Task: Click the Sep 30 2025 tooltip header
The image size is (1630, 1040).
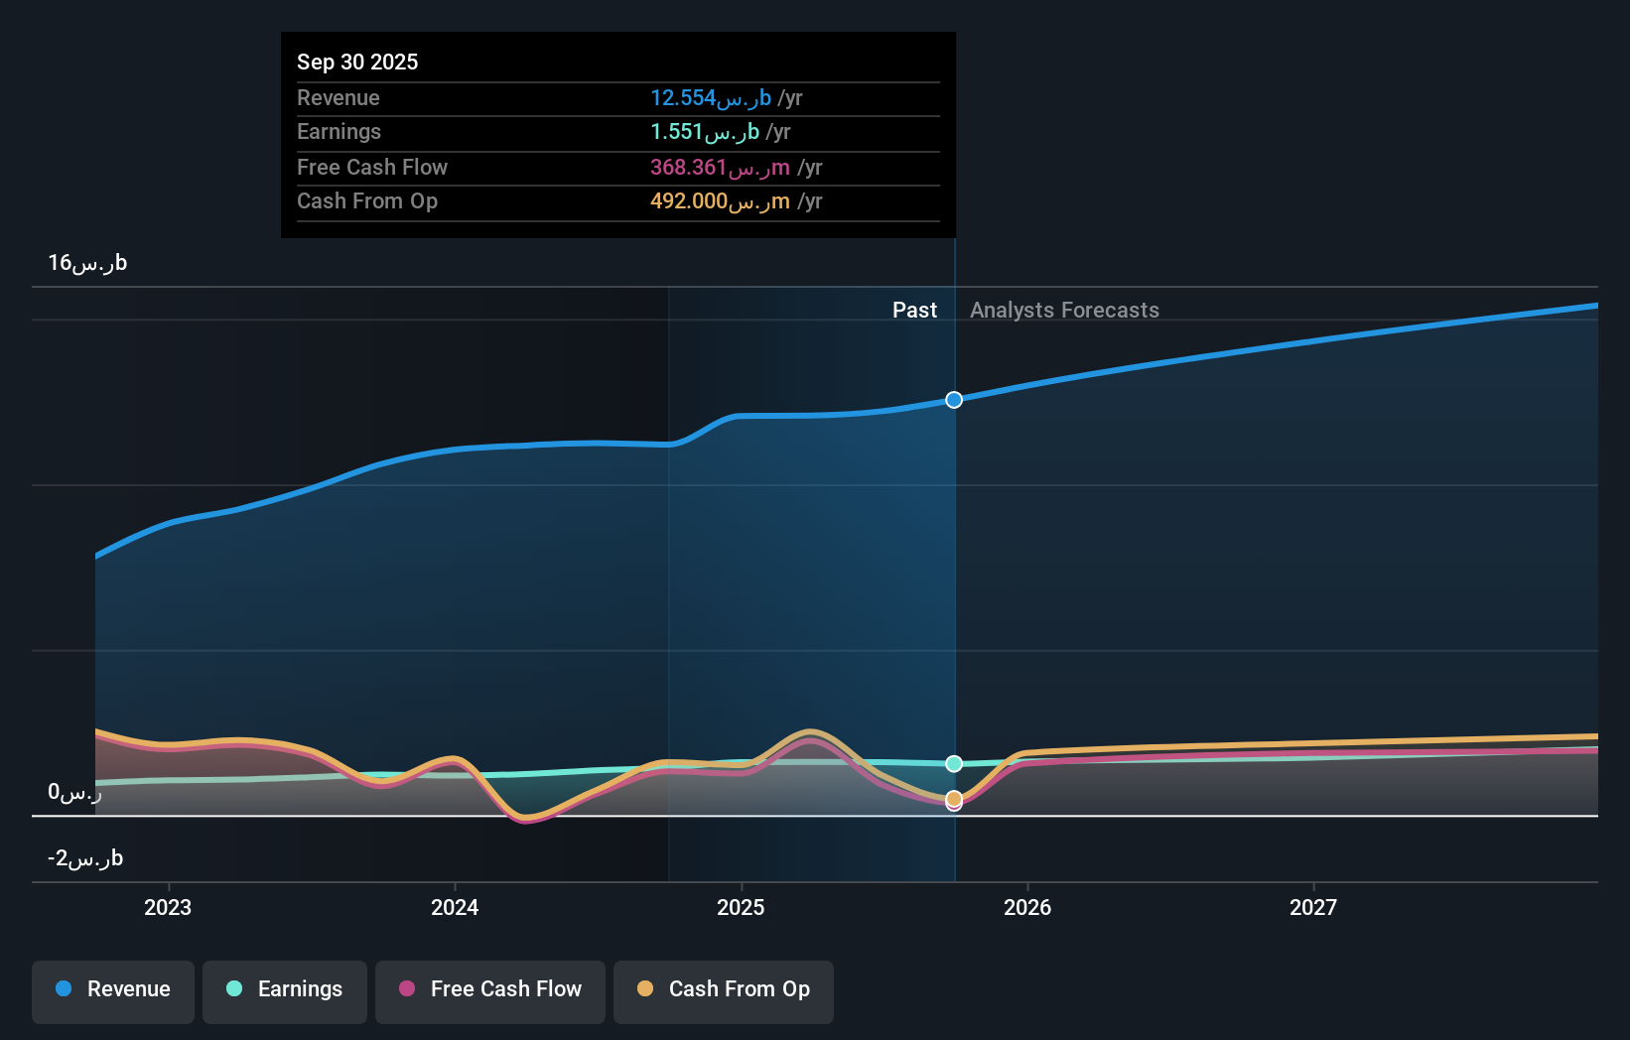Action: tap(357, 62)
